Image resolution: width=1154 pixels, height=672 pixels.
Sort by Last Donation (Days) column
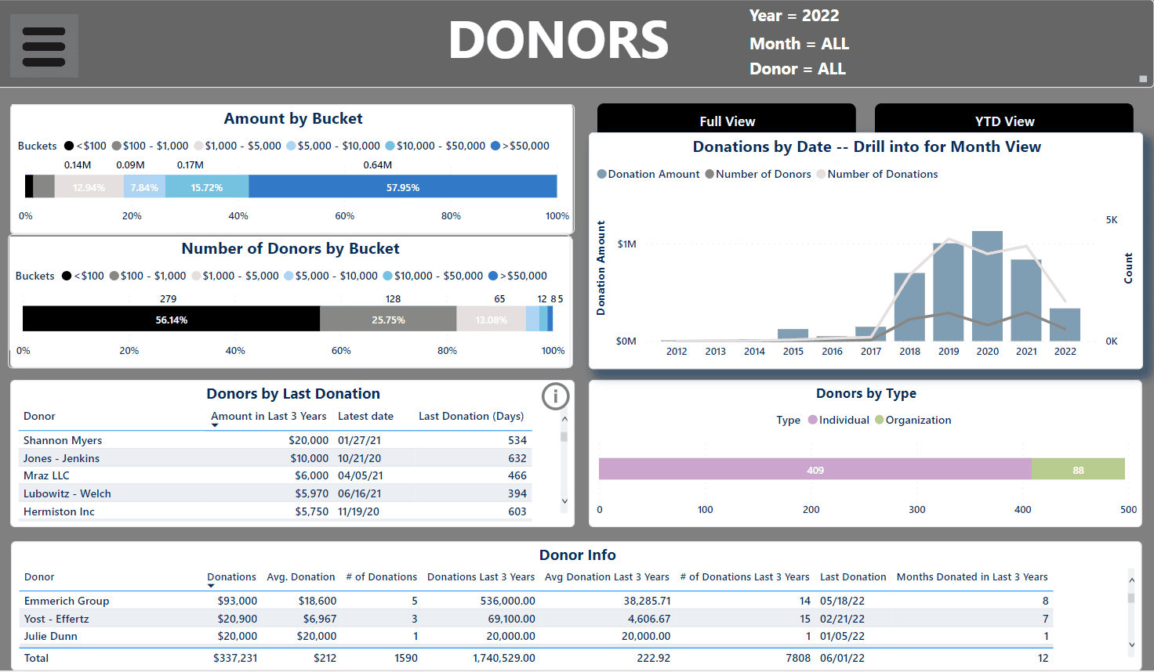pos(471,416)
